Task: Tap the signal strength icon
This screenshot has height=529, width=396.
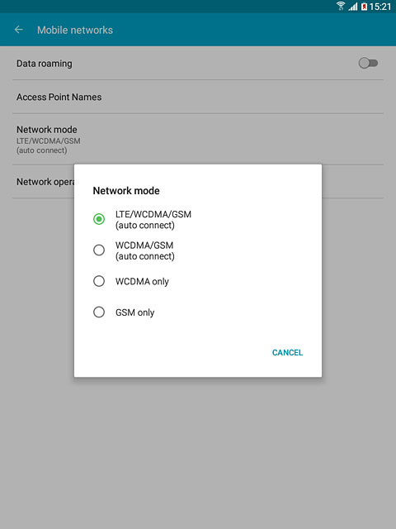Action: (x=353, y=7)
